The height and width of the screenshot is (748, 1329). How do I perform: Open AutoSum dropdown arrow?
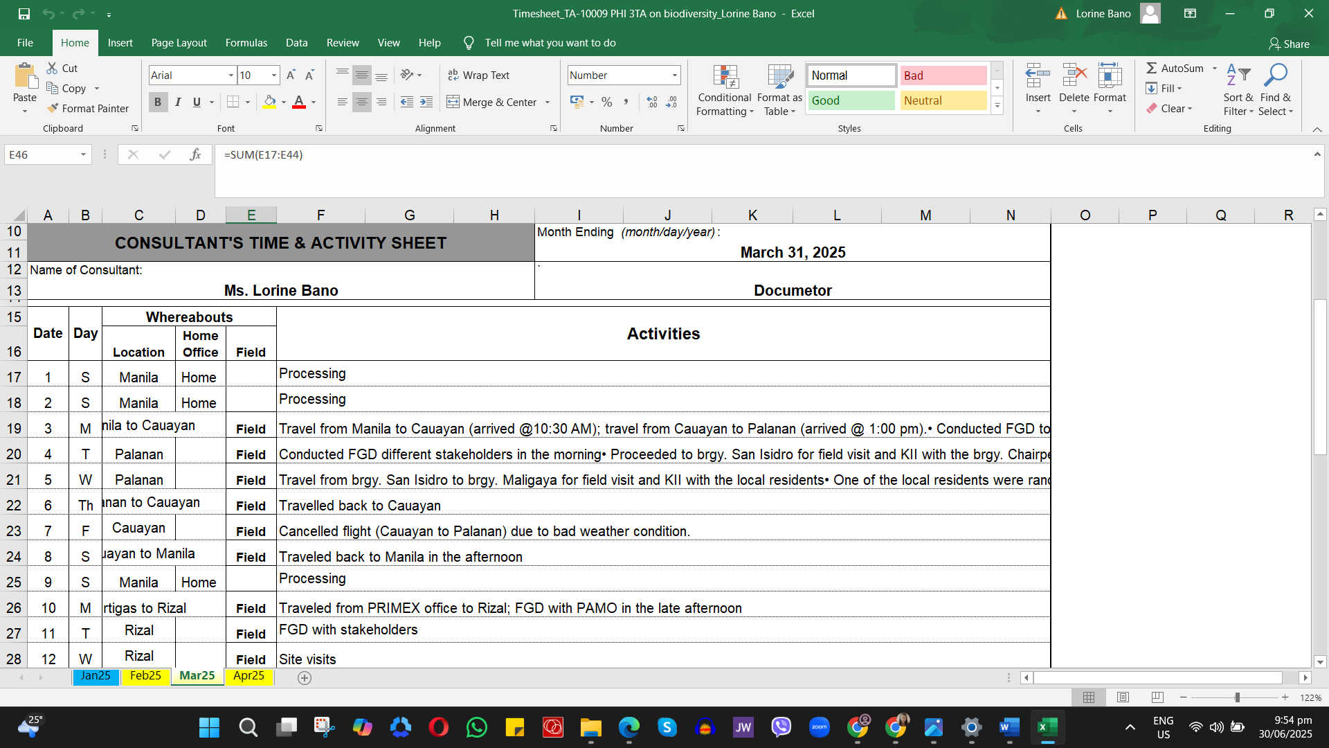coord(1214,68)
